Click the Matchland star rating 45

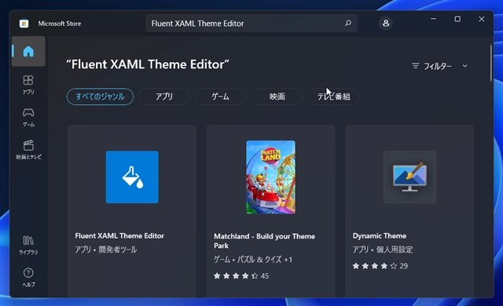click(x=241, y=276)
